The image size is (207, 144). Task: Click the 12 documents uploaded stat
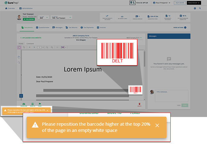[x=168, y=17]
